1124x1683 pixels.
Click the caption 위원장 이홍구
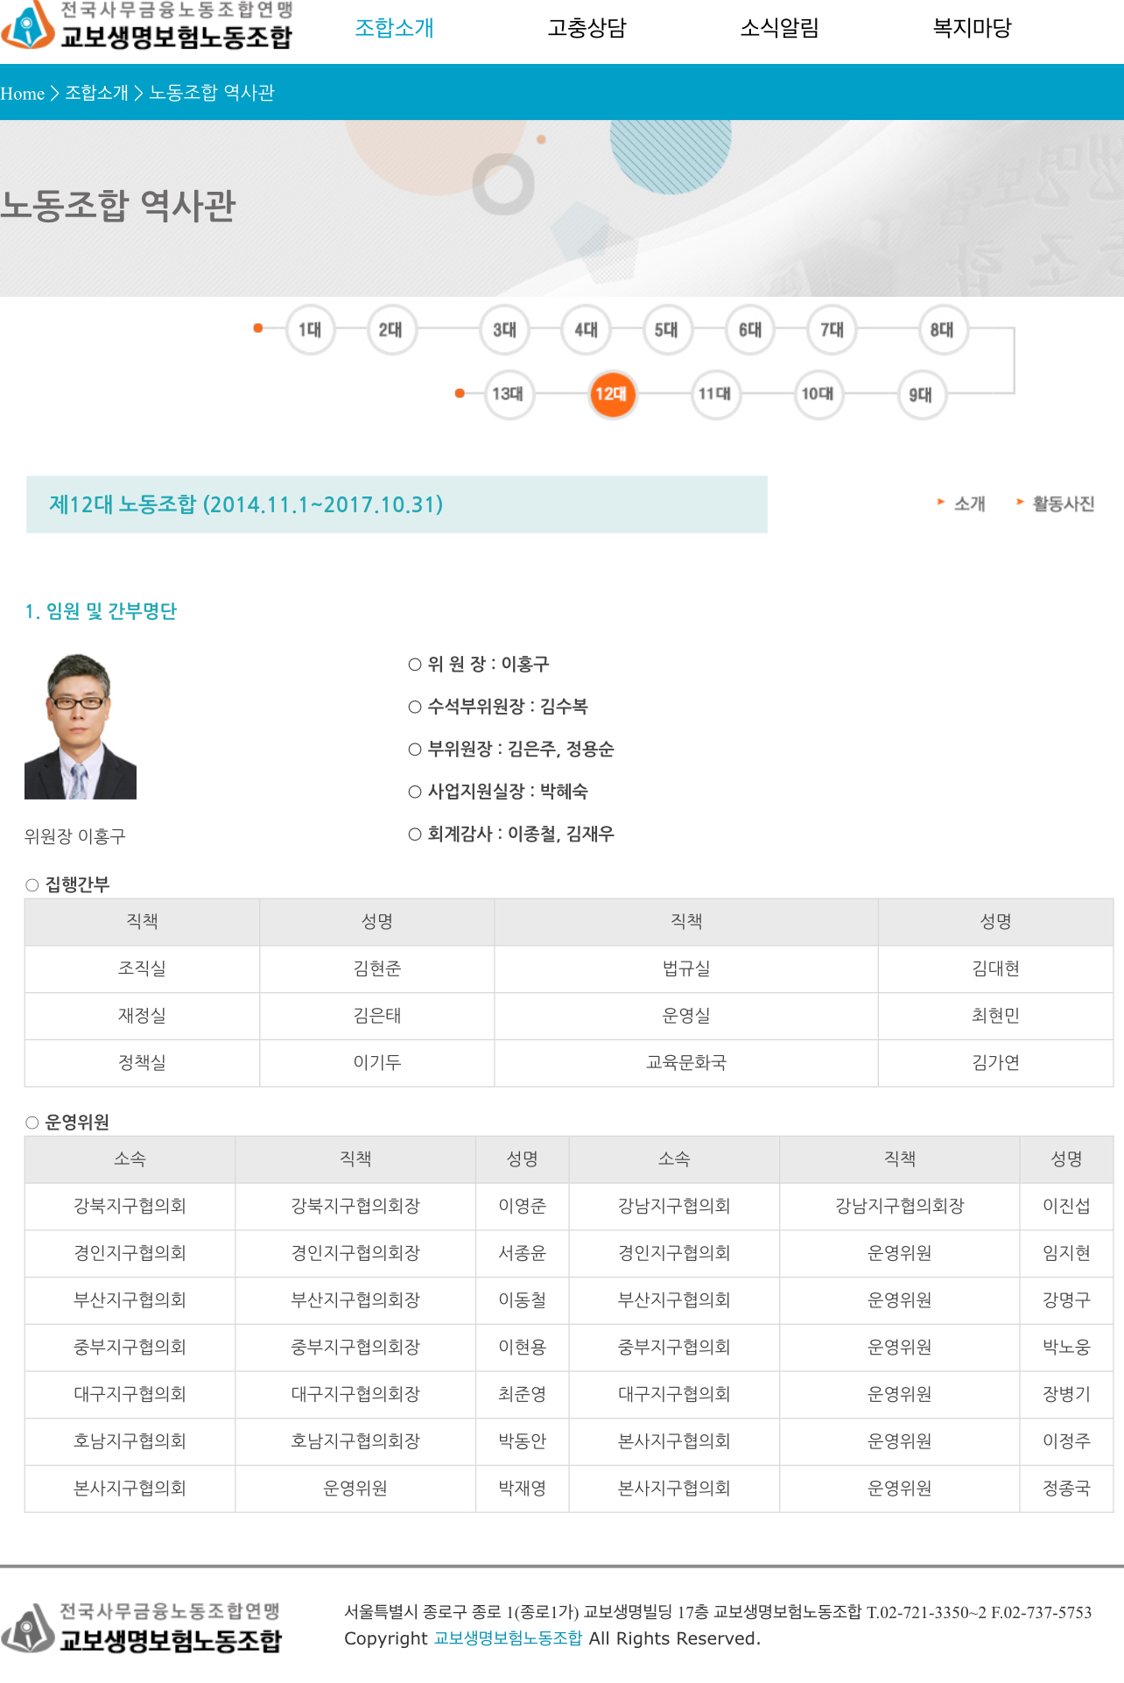point(75,836)
